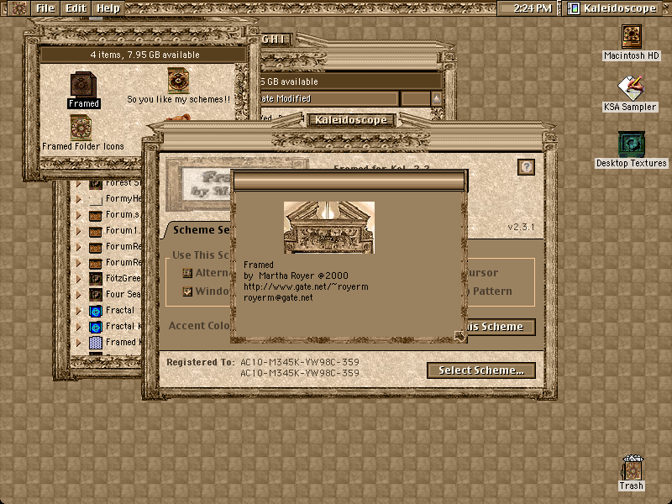Click the royerm@gate.net email address
The image size is (672, 504).
click(x=278, y=297)
